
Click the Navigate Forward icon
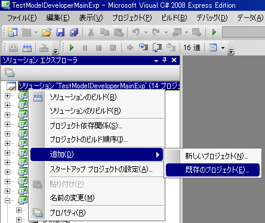point(196,32)
